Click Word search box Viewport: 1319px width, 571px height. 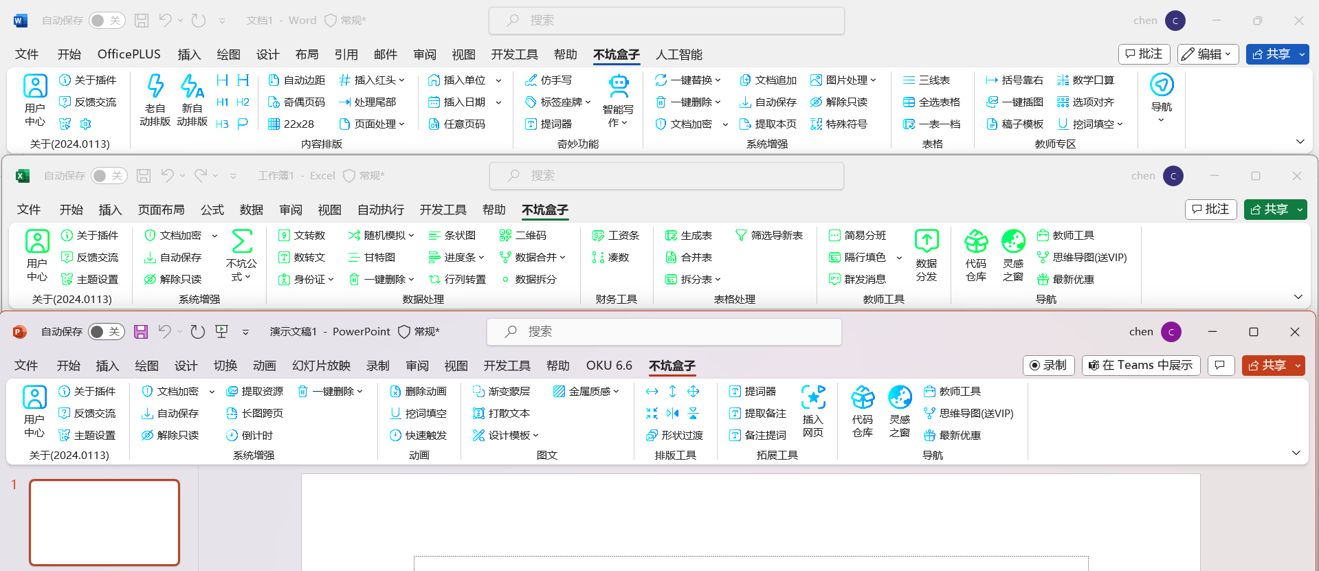coord(666,21)
